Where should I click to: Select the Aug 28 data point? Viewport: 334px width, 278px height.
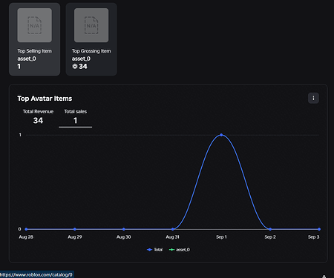26,229
